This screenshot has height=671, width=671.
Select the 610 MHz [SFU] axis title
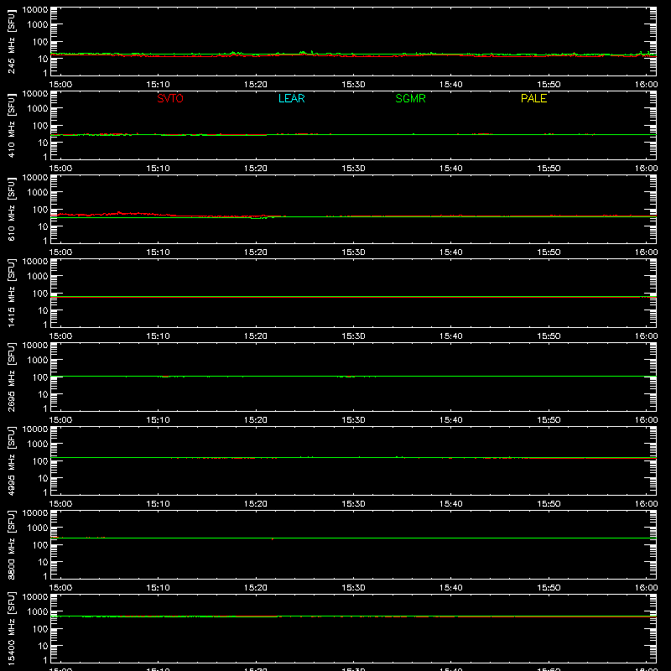click(x=11, y=209)
